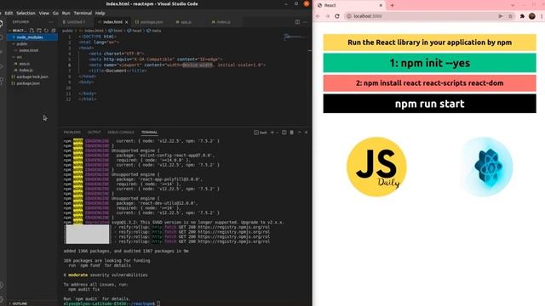Close the index.html editor tab

click(127, 22)
